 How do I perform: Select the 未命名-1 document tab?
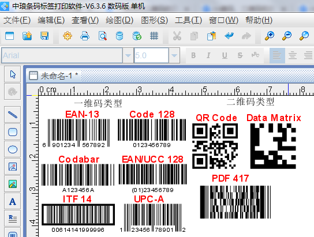click(x=54, y=76)
